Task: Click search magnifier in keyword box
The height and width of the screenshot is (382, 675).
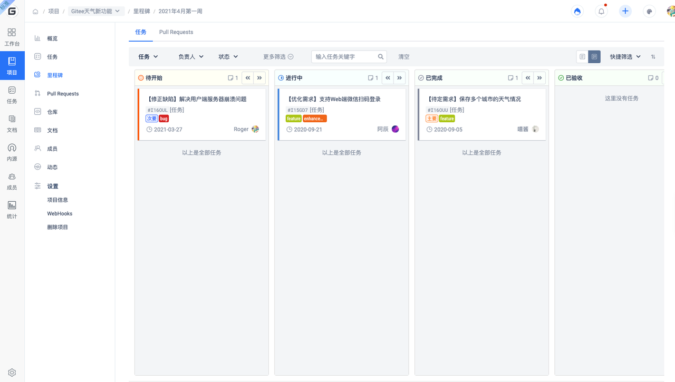Action: [381, 56]
